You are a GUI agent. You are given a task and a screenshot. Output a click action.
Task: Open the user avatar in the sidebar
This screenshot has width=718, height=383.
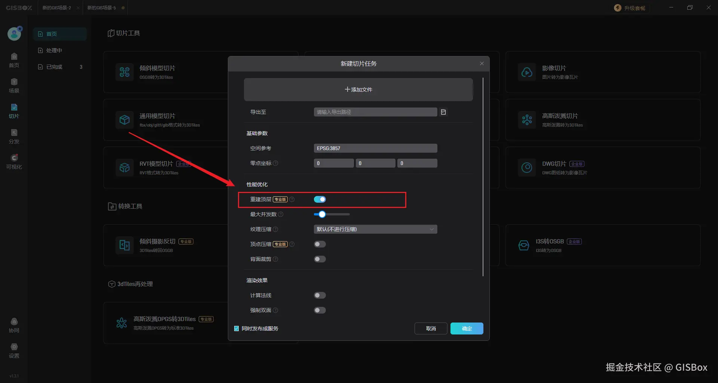point(14,34)
